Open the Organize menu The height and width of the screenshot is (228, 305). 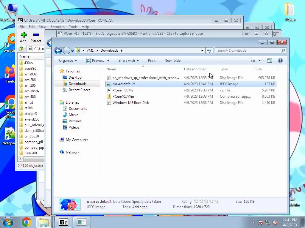point(68,61)
